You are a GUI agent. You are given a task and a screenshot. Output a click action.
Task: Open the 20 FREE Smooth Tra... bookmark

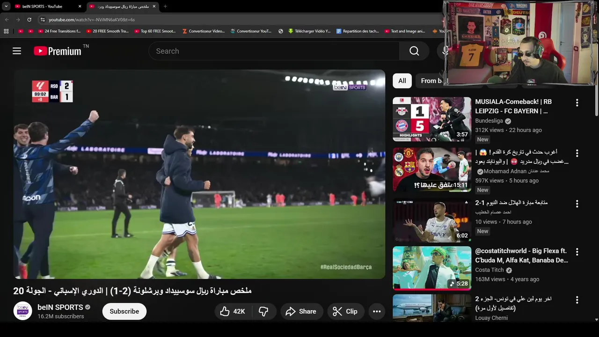107,31
